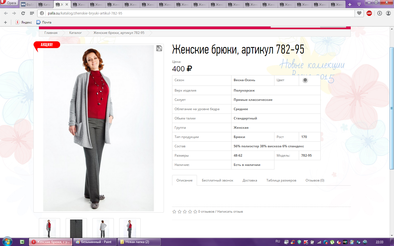Viewport: 394px width, 246px height.
Task: Add page to bookmarks heart icon
Action: (359, 13)
